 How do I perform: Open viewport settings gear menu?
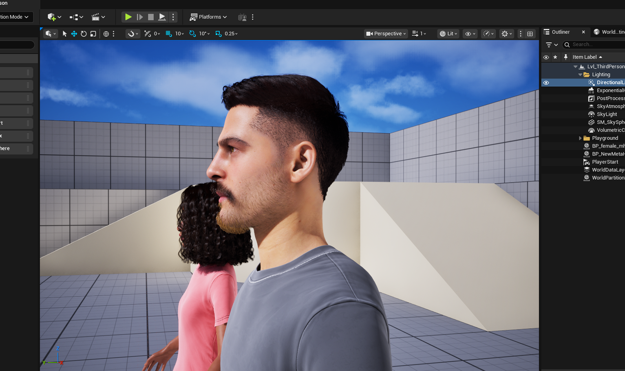pos(507,34)
